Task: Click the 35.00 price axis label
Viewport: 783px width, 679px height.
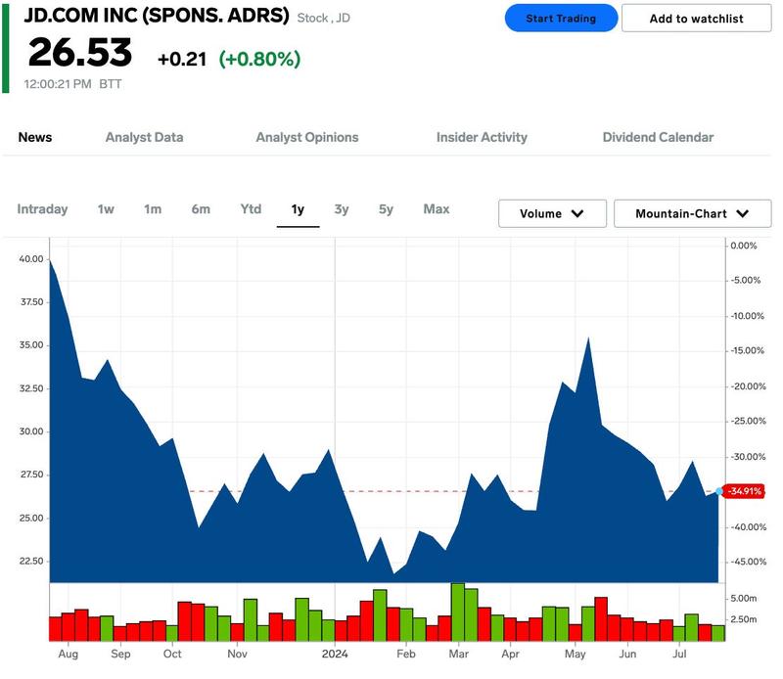Action: pos(31,345)
